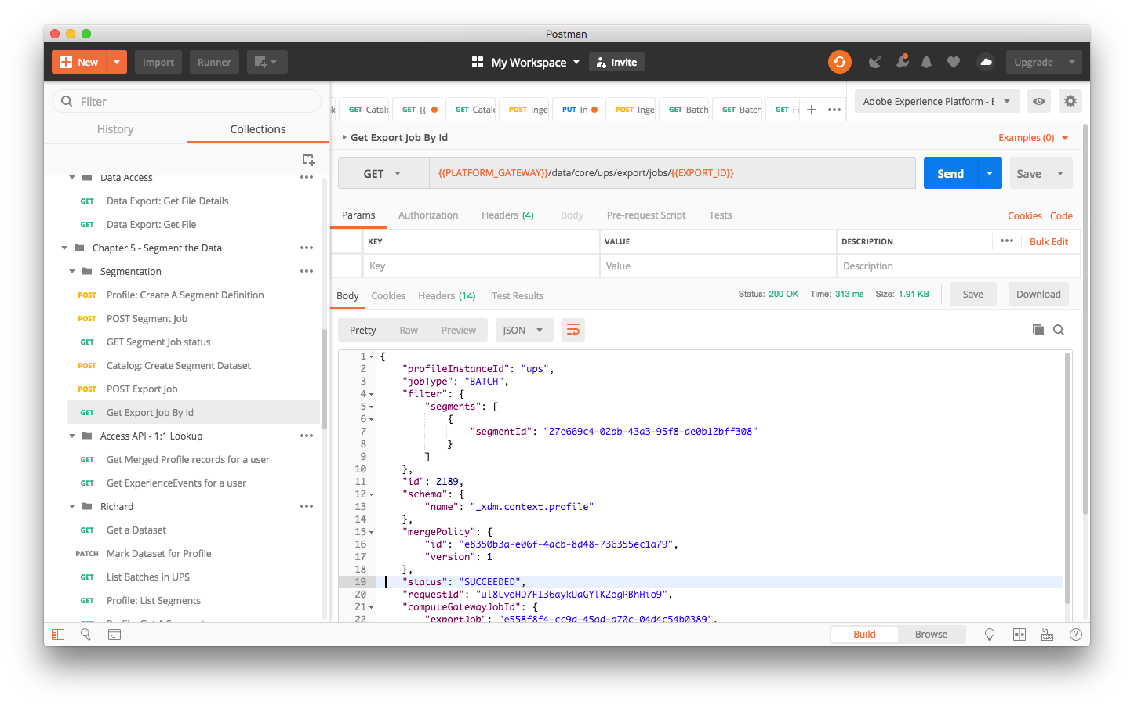The image size is (1134, 709).
Task: Select the Raw response view
Action: pos(409,330)
